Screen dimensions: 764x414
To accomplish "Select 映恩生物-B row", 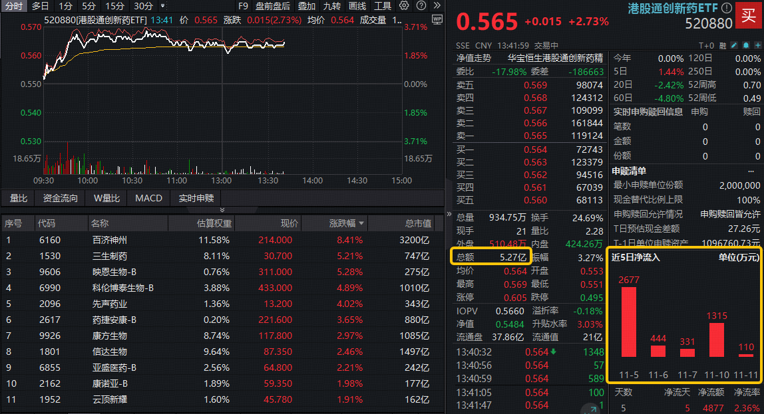I will pyautogui.click(x=222, y=272).
